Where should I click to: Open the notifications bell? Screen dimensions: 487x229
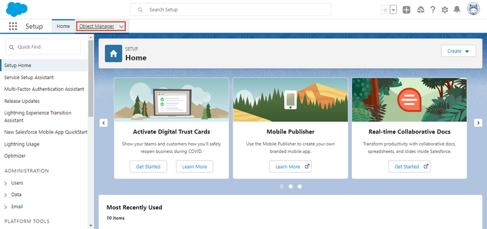pyautogui.click(x=457, y=10)
